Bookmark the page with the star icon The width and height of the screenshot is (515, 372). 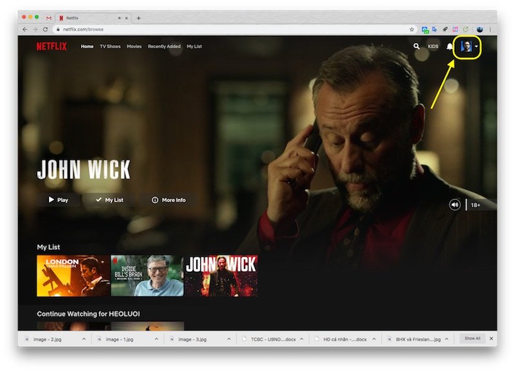(x=411, y=29)
